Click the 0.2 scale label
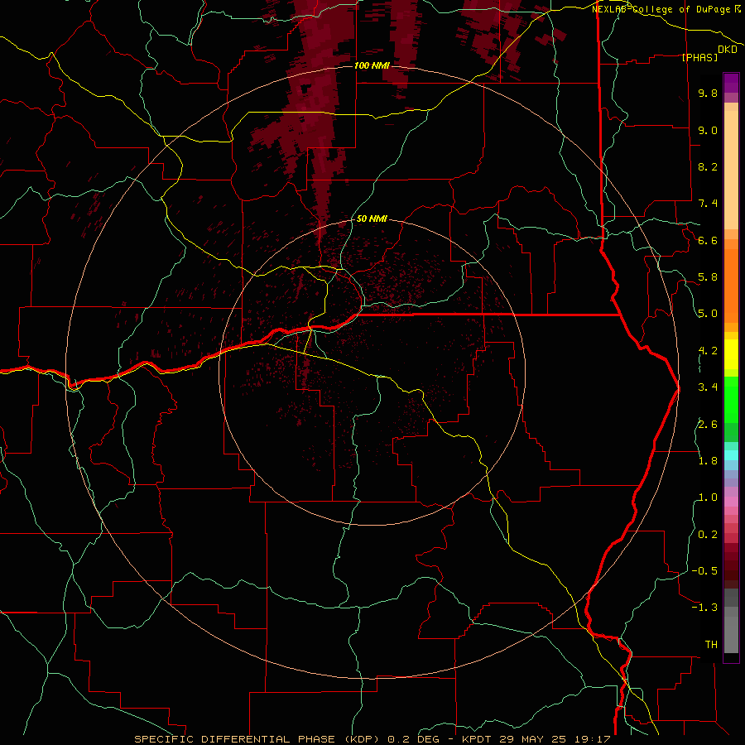The width and height of the screenshot is (745, 745). coord(708,535)
